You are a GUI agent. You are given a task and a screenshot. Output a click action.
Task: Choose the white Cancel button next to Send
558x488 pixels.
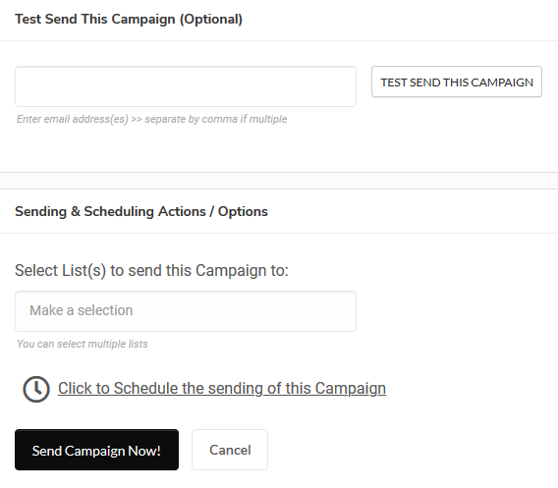click(x=230, y=450)
